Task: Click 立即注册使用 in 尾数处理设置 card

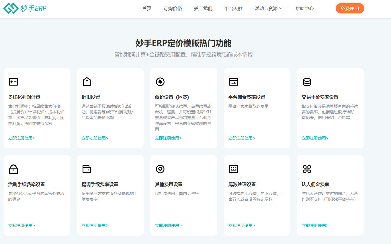Action: [x=242, y=225]
